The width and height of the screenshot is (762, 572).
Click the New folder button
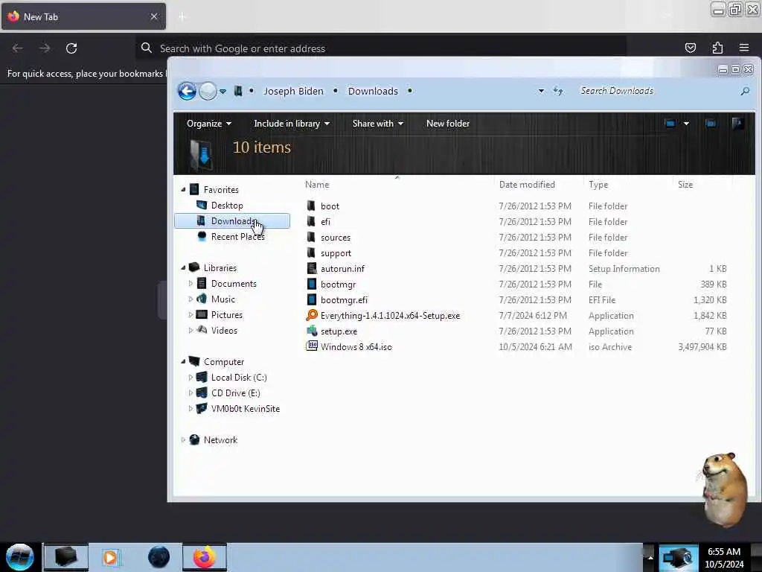(447, 124)
